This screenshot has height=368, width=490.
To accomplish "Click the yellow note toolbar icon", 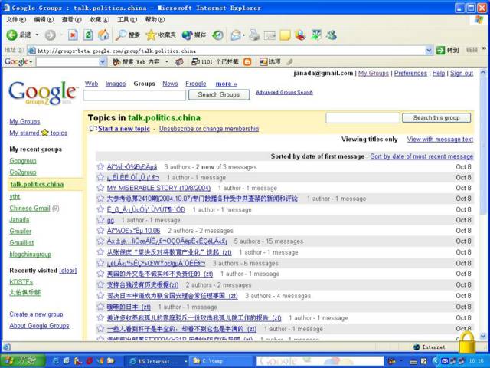I will click(285, 35).
